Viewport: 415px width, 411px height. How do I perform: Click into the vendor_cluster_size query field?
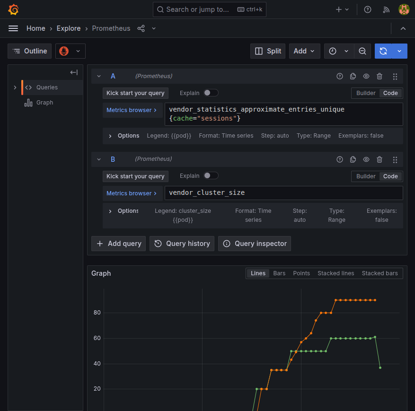pyautogui.click(x=283, y=193)
